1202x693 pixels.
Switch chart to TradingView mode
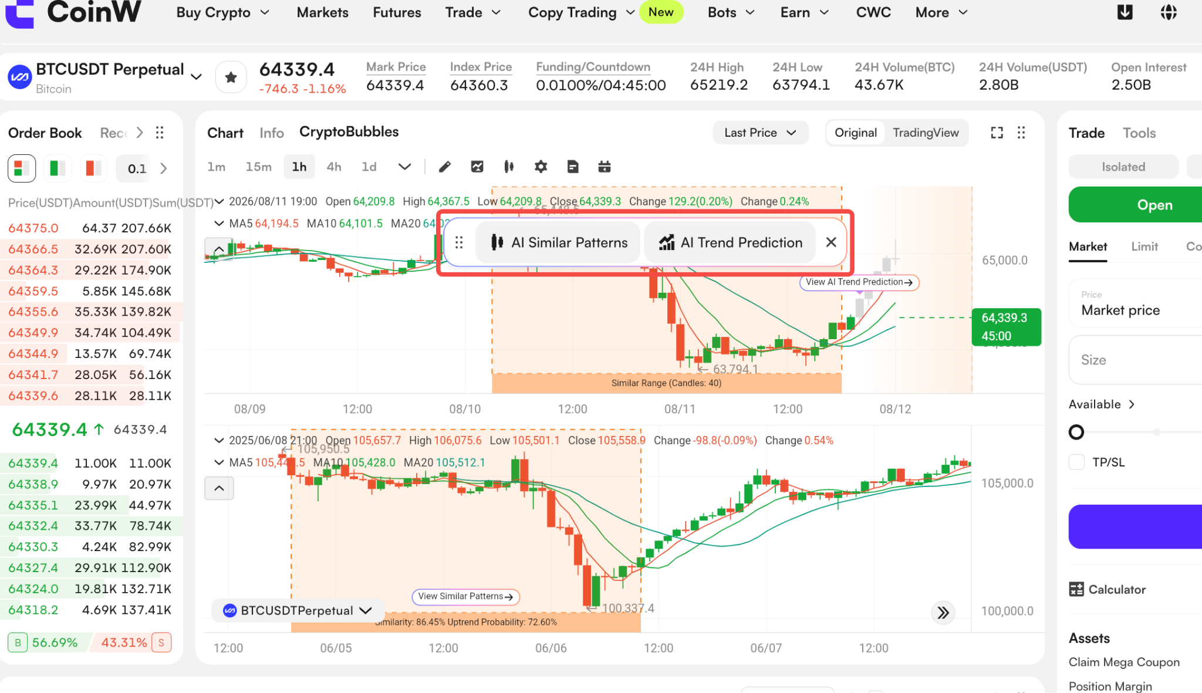pyautogui.click(x=926, y=133)
